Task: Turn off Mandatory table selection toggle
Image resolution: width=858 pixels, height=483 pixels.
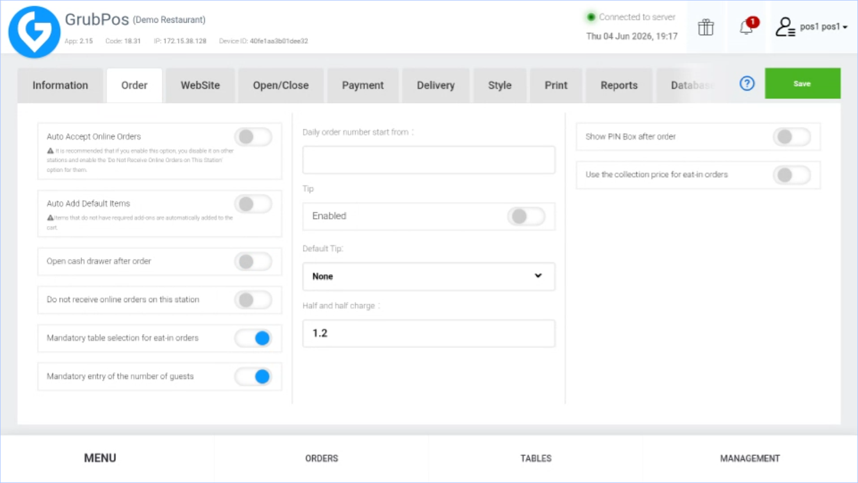Action: coord(253,338)
